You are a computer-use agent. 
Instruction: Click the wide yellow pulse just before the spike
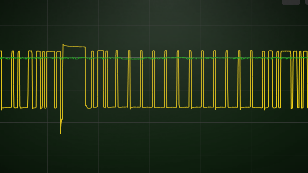point(50,52)
